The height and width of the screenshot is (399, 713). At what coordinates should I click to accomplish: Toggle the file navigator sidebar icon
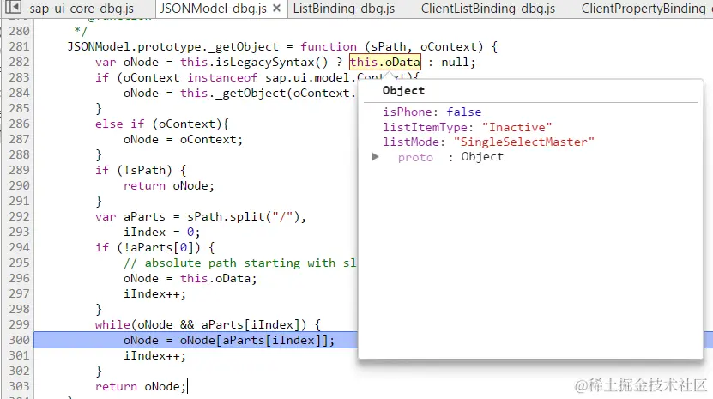click(14, 7)
